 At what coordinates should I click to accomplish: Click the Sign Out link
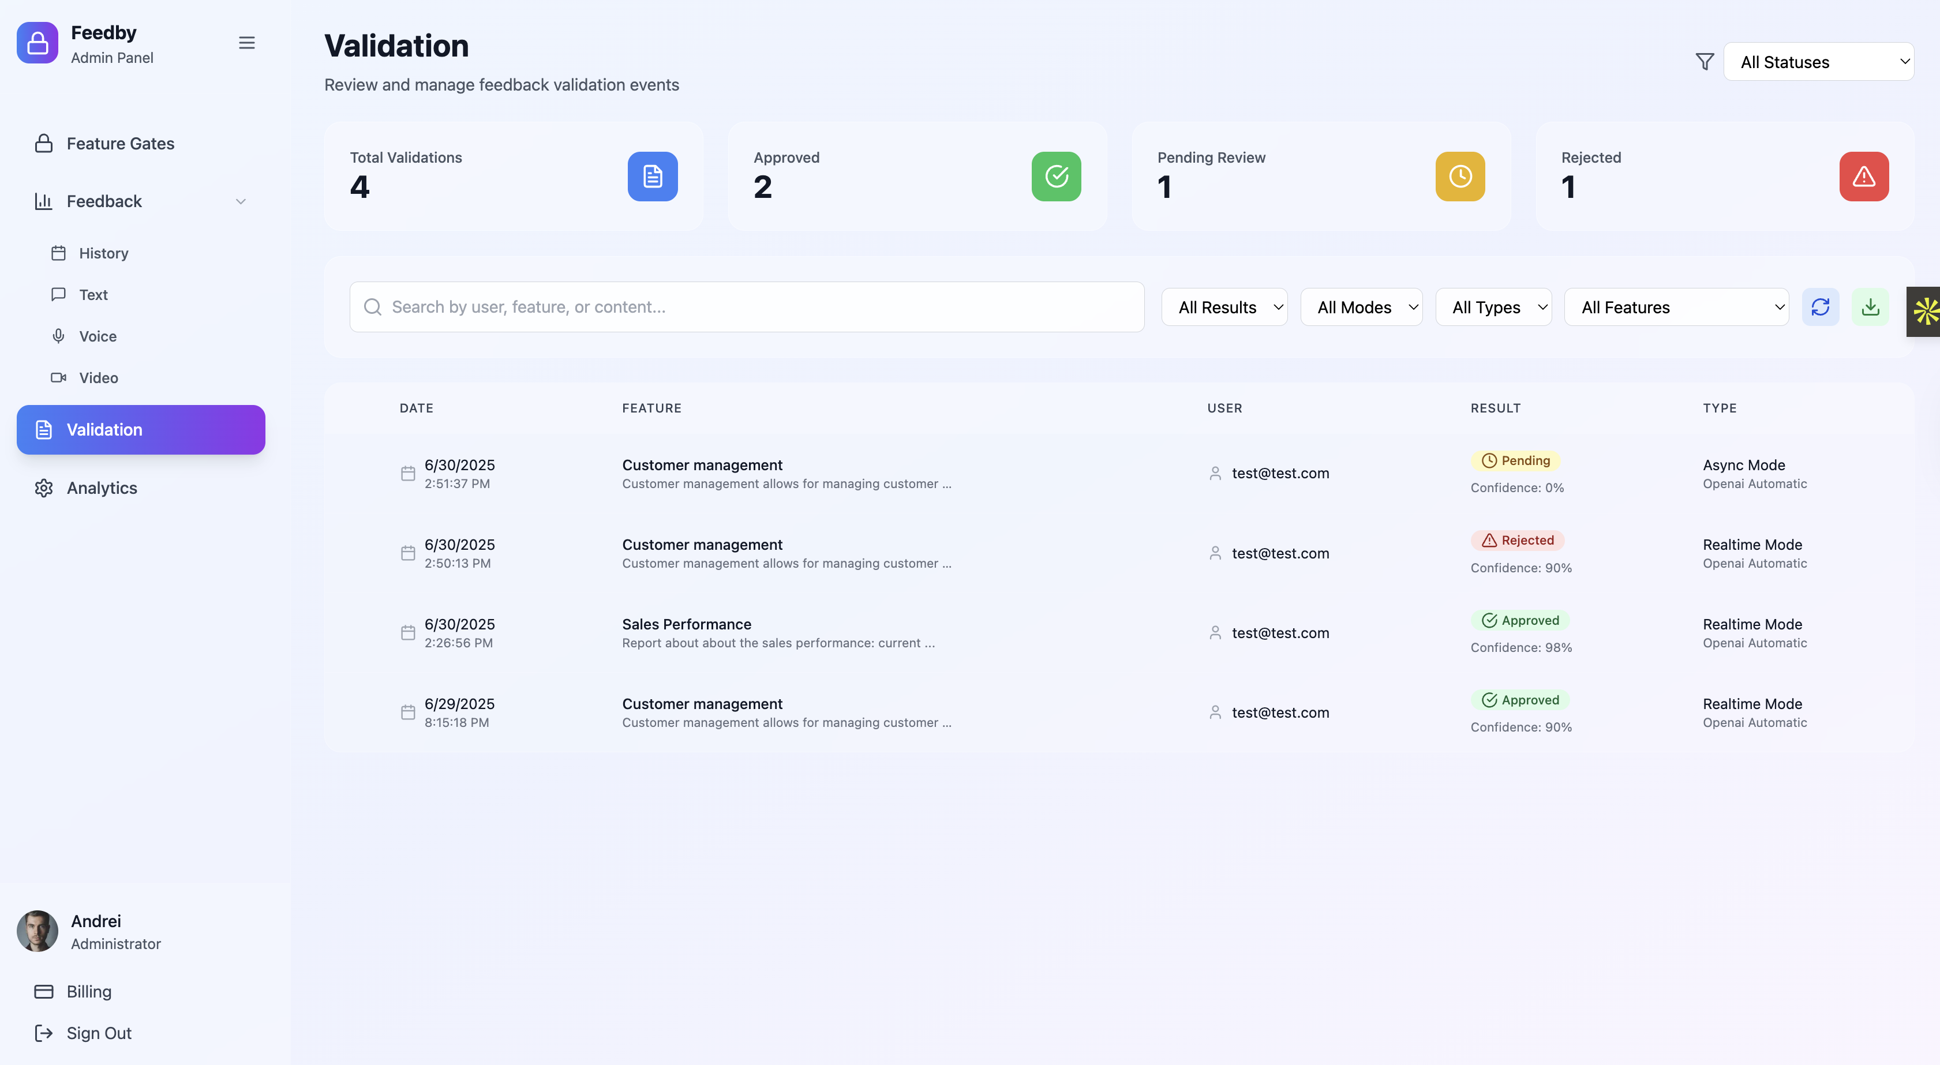98,1033
